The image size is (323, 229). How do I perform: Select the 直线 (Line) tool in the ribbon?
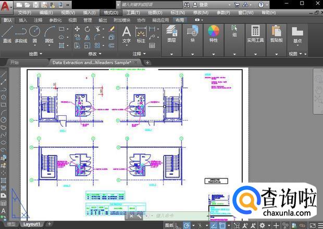7,33
